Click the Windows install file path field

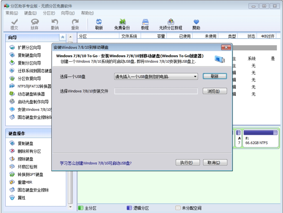[156, 91]
